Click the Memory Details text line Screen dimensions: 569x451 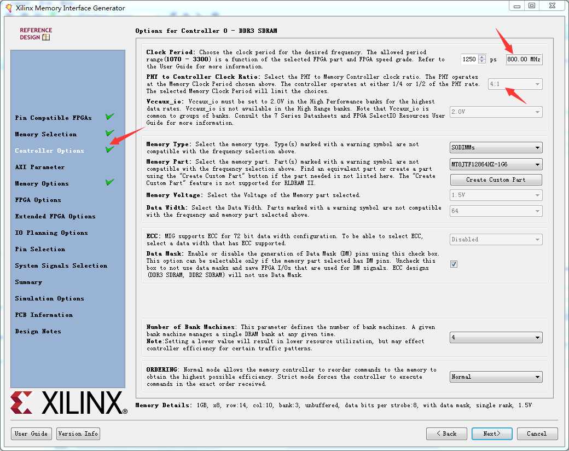click(x=334, y=405)
